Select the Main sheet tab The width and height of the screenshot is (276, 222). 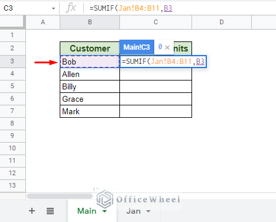point(87,211)
